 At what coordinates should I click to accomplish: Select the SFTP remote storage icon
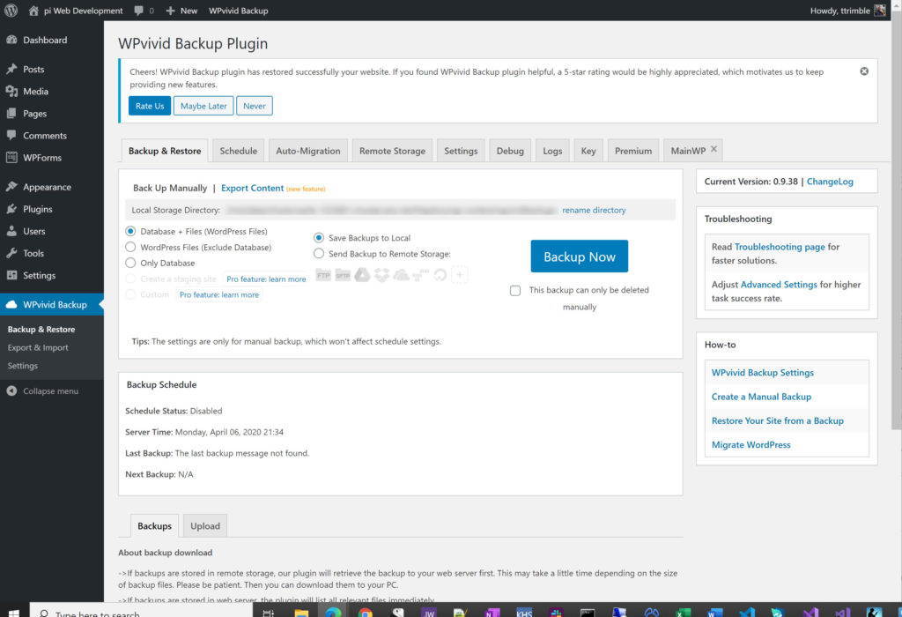point(343,275)
